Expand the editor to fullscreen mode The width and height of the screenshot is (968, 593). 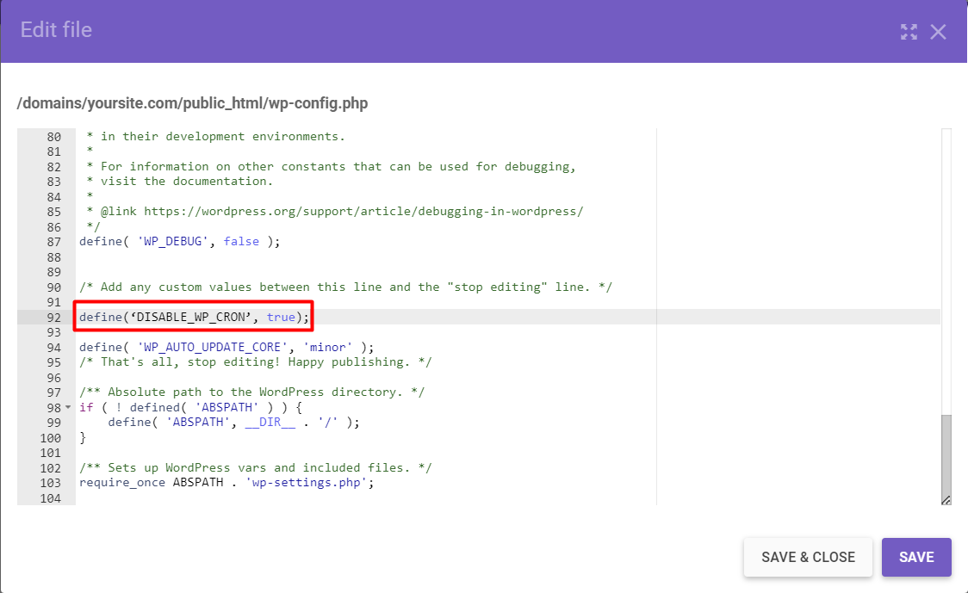click(909, 32)
